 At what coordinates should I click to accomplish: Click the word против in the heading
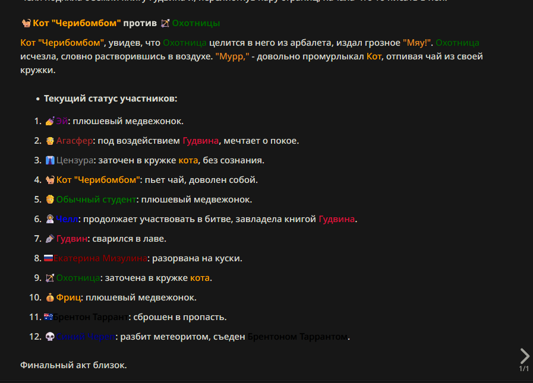pos(140,23)
